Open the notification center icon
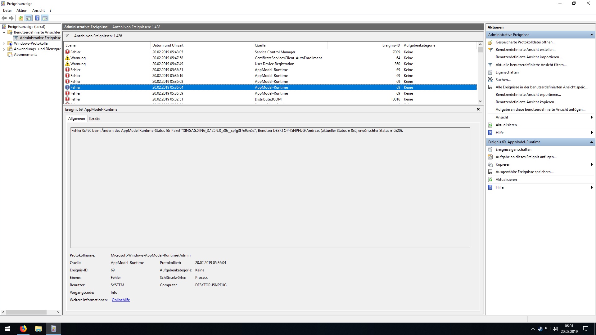Screen dimensions: 596x335 tap(586, 329)
